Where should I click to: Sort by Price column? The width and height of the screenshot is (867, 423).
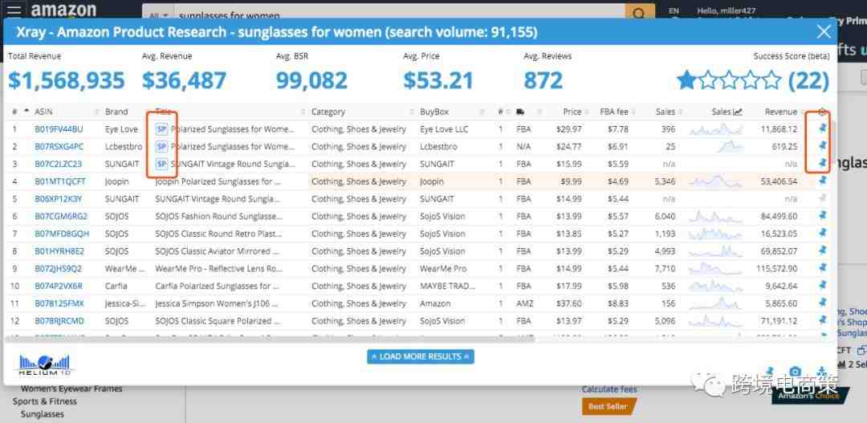tap(572, 112)
